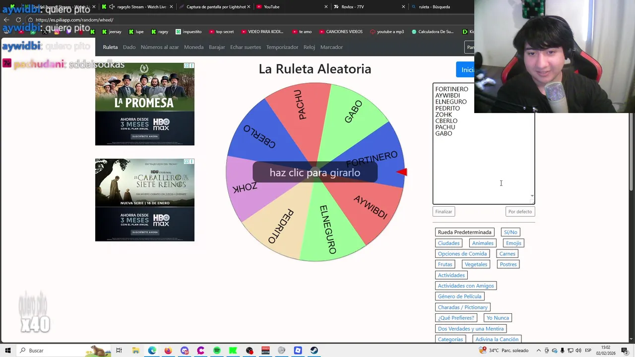This screenshot has height=357, width=635.
Task: Open the Reloj page
Action: [309, 47]
